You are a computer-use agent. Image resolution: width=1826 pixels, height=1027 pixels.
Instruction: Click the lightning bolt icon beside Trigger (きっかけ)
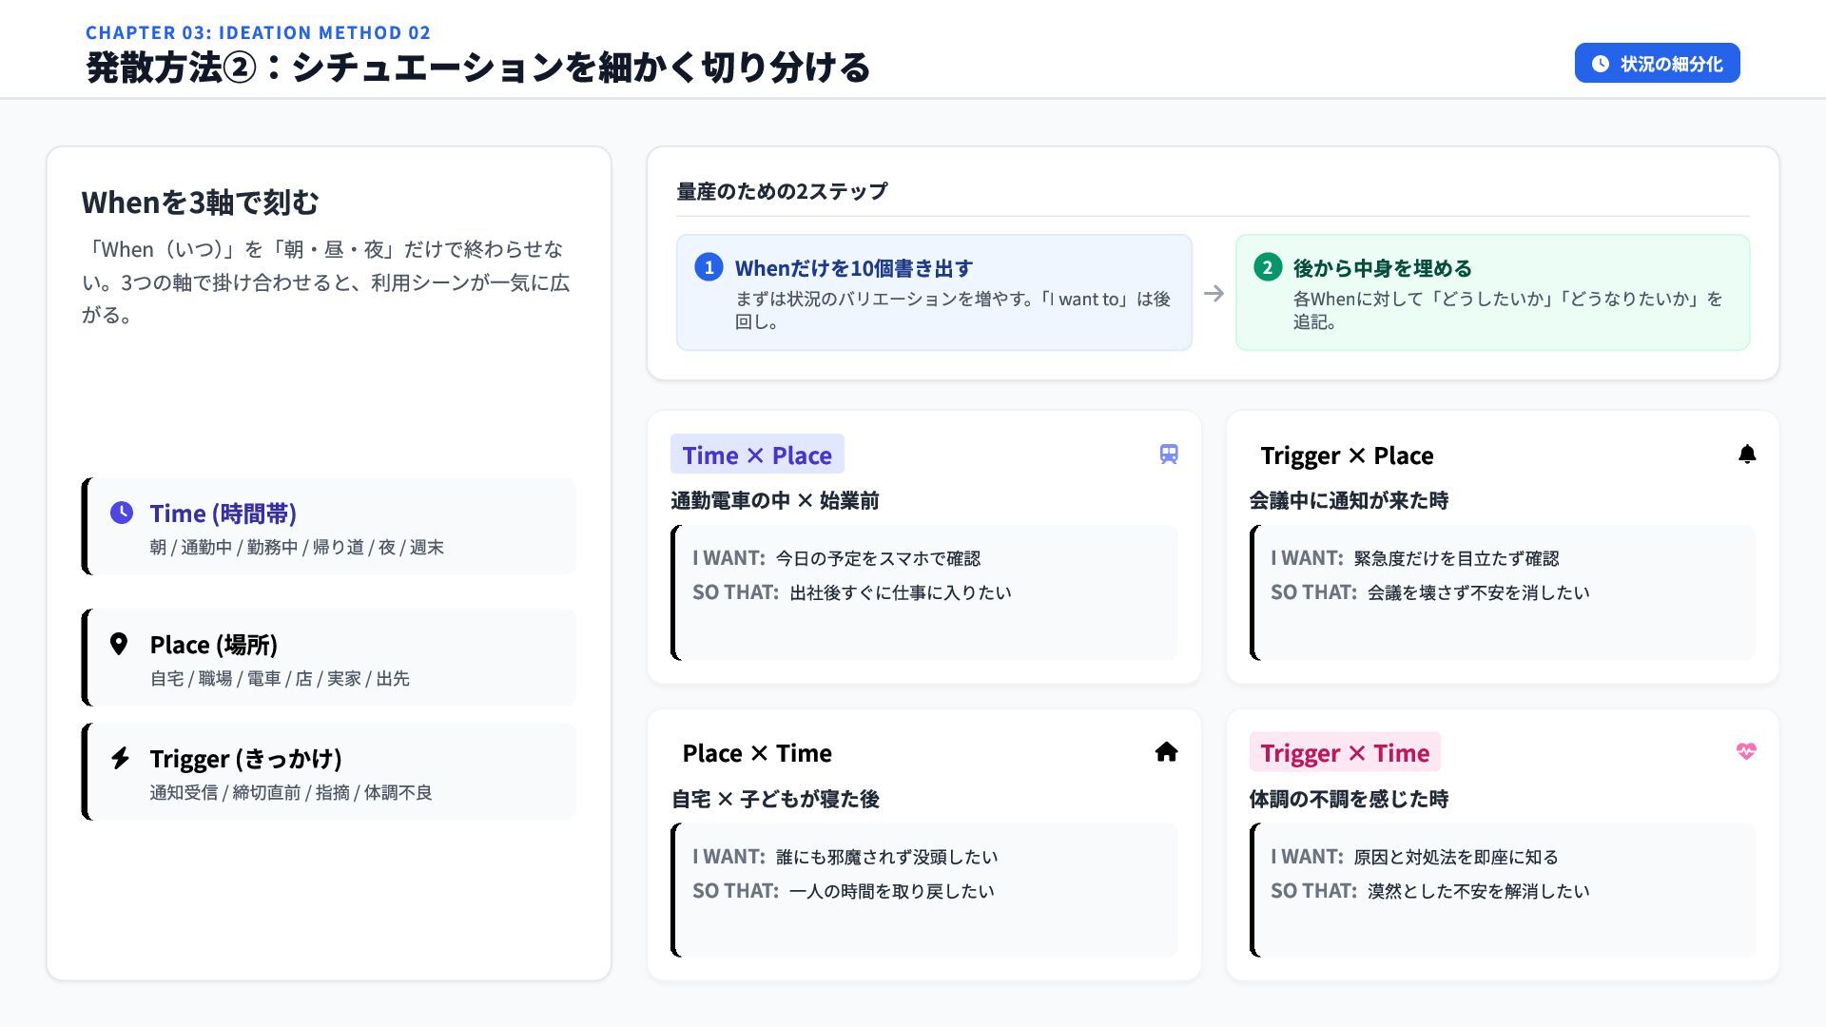120,758
